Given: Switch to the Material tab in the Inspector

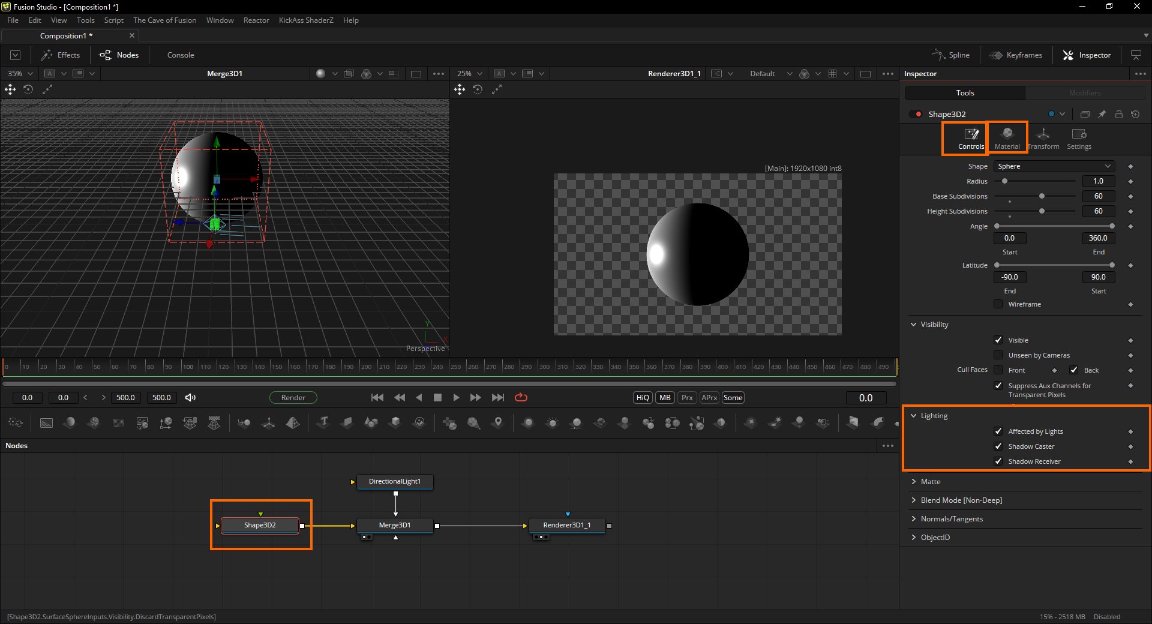Looking at the screenshot, I should [x=1007, y=139].
